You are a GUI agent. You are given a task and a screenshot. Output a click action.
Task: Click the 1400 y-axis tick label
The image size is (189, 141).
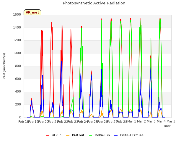[x=17, y=27]
